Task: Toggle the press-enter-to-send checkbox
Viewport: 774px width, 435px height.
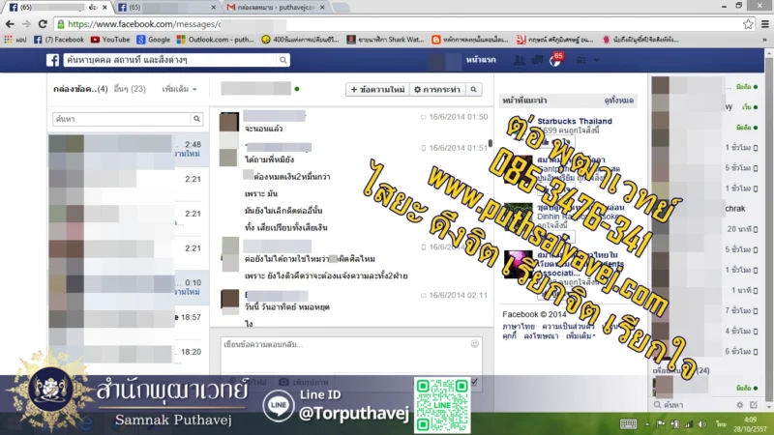Action: pos(474,381)
